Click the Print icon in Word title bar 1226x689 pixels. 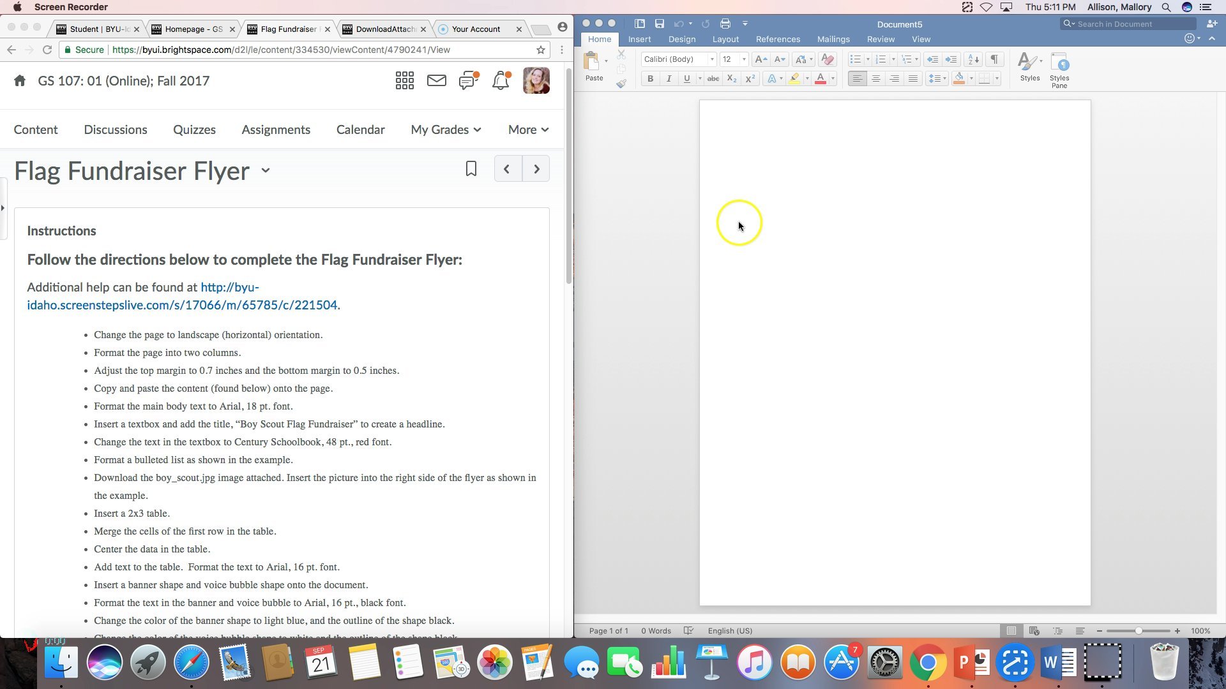click(725, 24)
